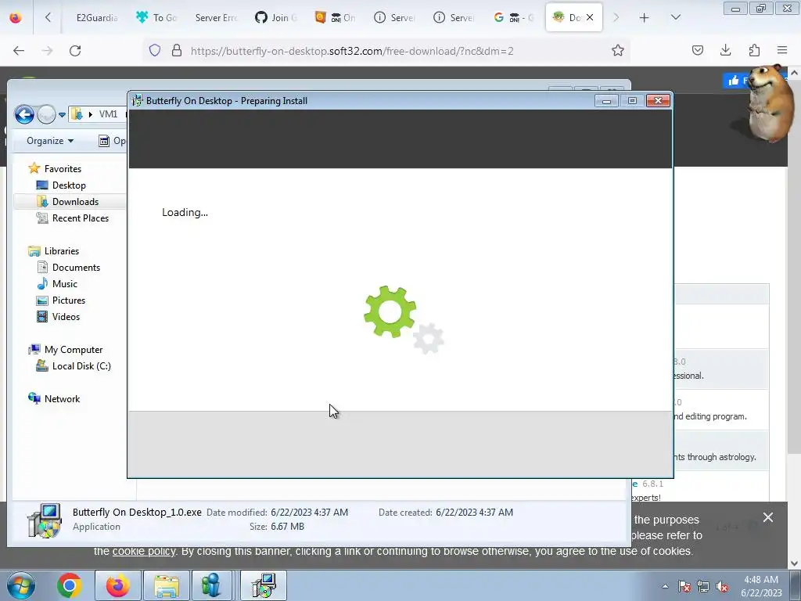Open Local Disk (C:)
This screenshot has height=601, width=801.
[81, 366]
